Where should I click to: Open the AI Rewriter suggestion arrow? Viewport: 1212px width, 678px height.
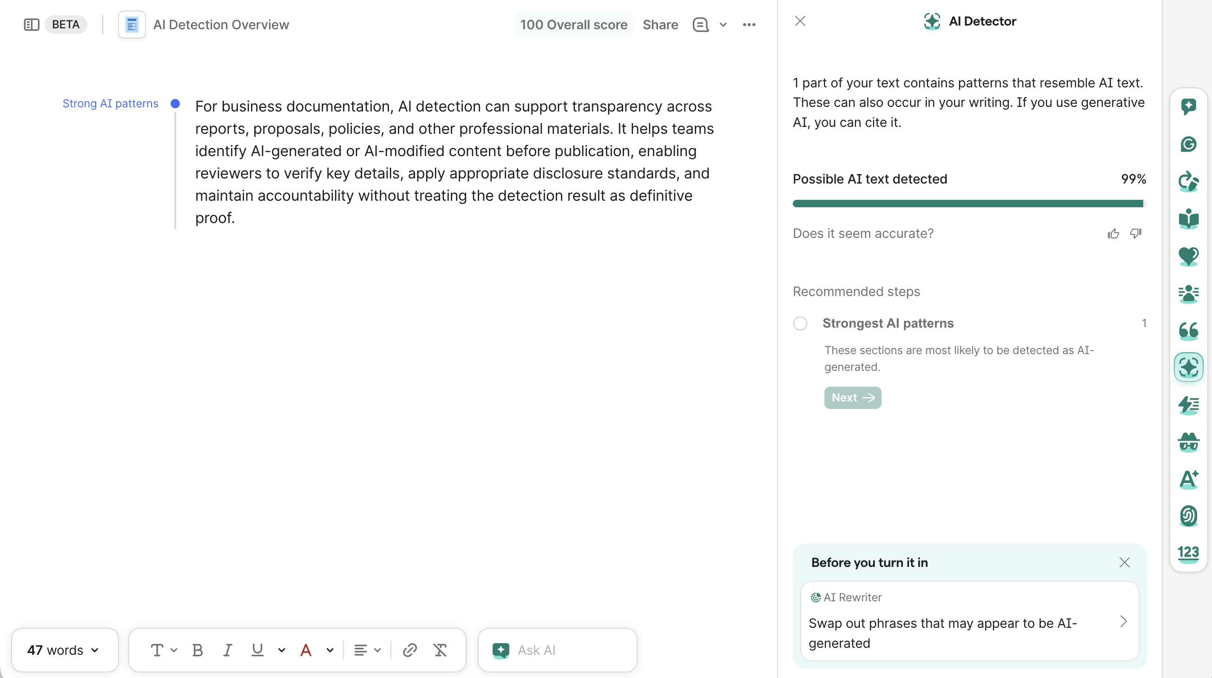[x=1124, y=622]
